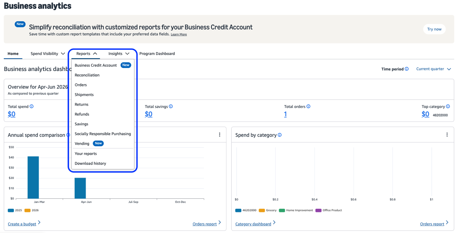
Task: Click the Total orders value 1
Action: 285,114
